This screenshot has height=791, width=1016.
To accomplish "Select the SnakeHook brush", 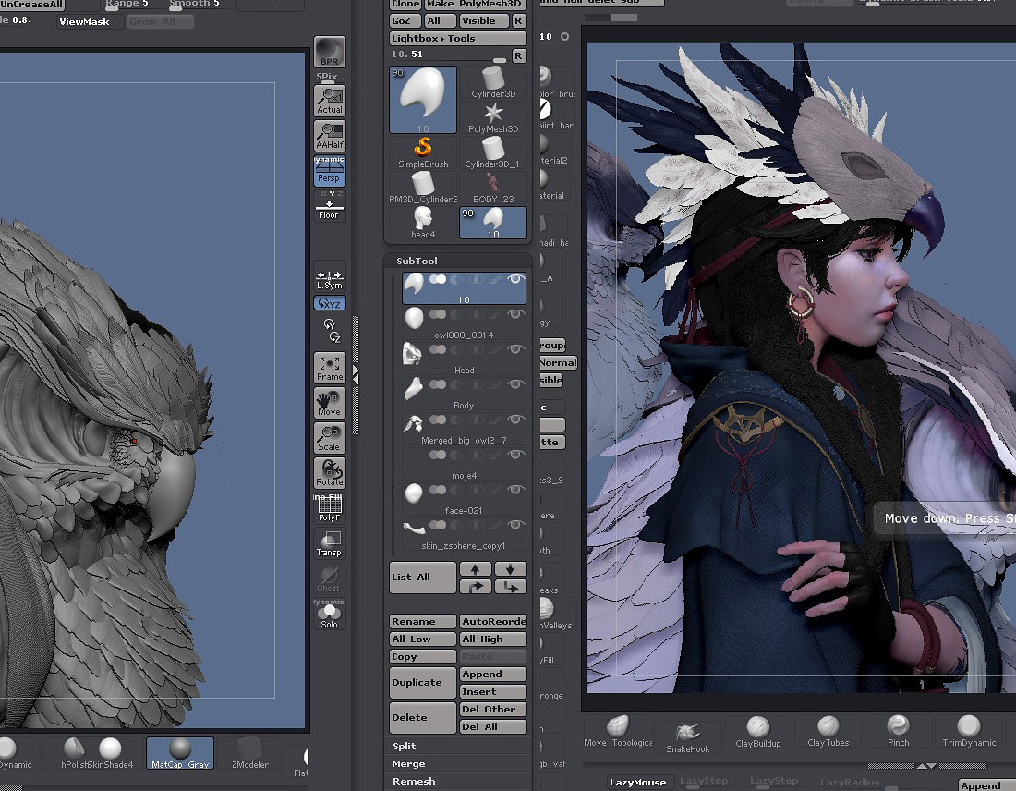I will (x=687, y=737).
